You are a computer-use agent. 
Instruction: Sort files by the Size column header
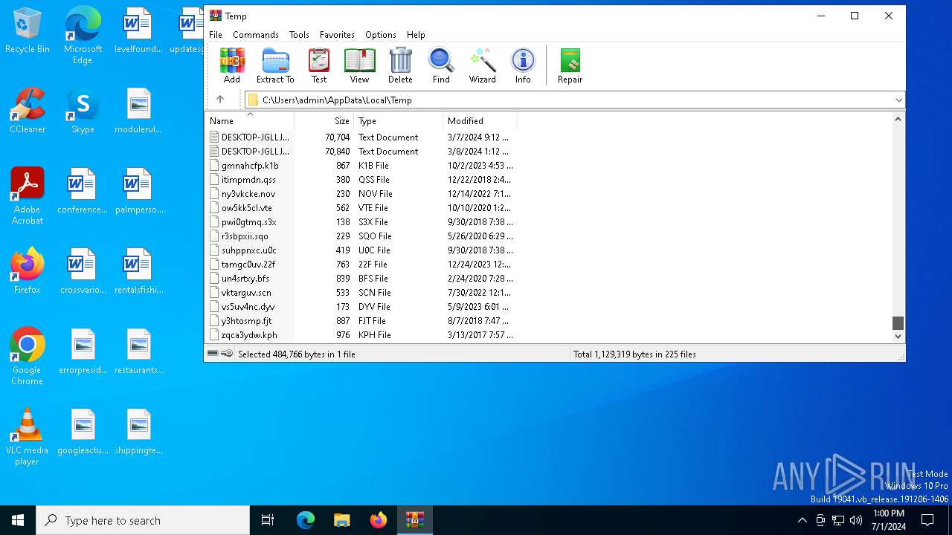324,120
